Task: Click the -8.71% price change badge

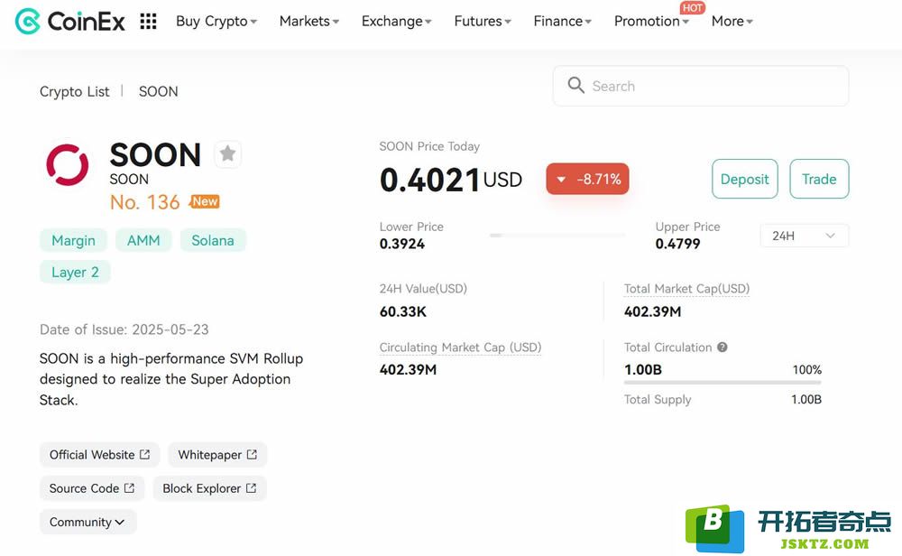Action: tap(587, 179)
